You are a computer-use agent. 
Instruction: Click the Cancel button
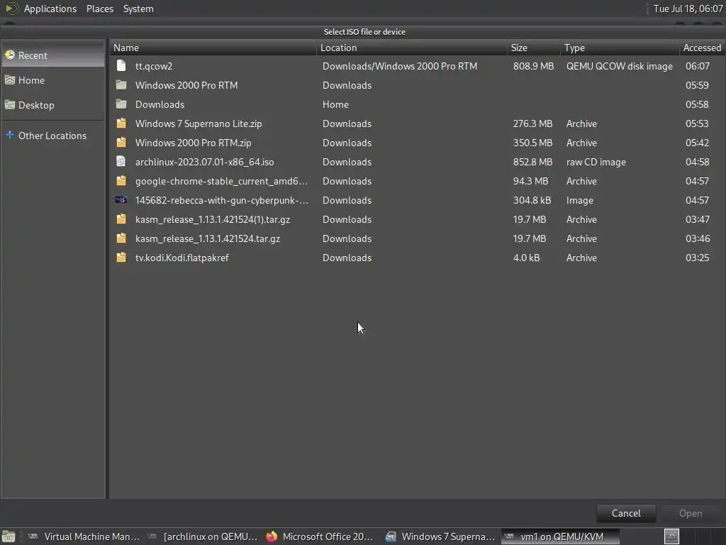pyautogui.click(x=626, y=513)
